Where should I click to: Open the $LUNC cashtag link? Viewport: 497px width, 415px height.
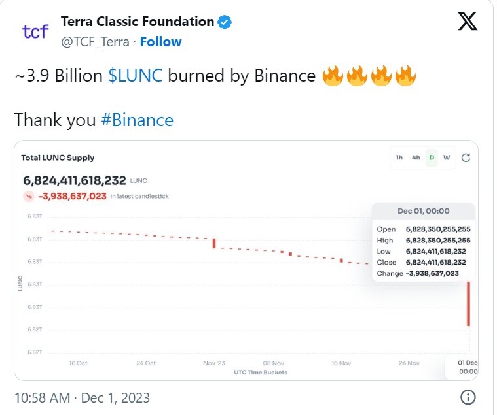coord(136,76)
